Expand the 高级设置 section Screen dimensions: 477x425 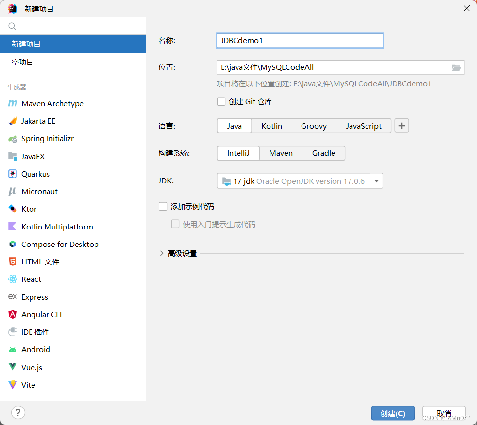pos(162,253)
